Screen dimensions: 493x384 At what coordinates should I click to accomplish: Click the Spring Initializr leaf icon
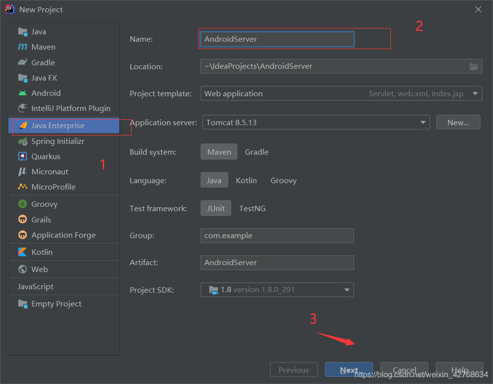point(23,141)
